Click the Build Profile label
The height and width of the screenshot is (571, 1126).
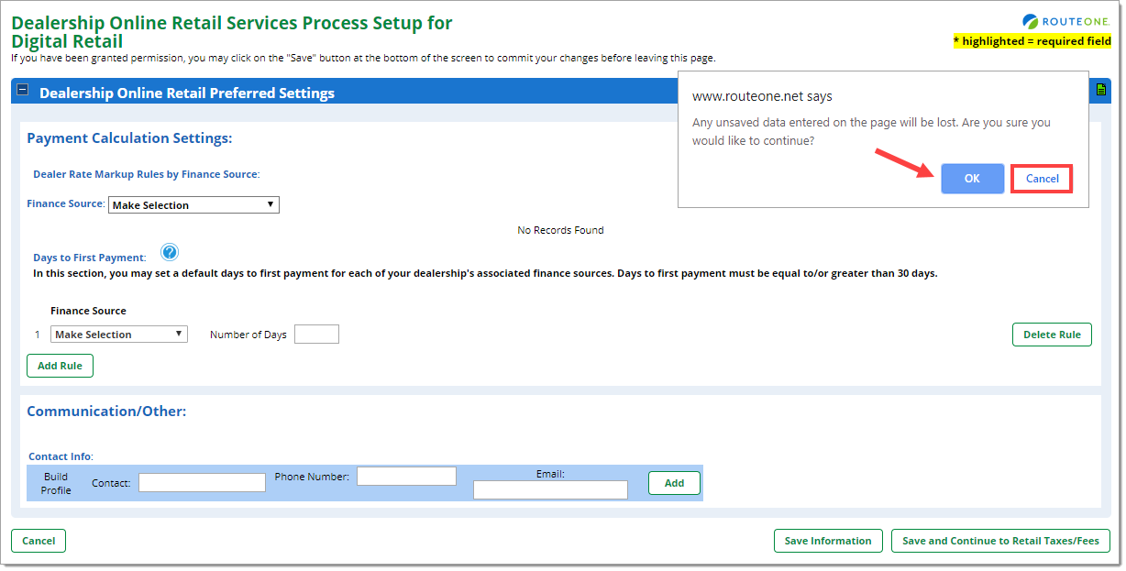tap(56, 483)
